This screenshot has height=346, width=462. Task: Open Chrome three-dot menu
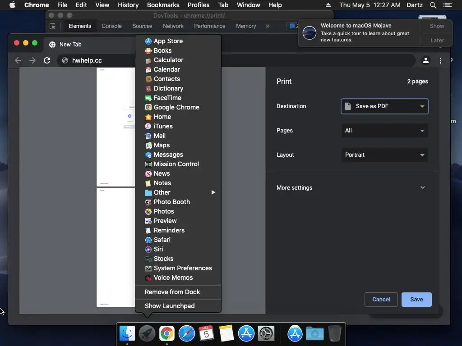pyautogui.click(x=440, y=60)
